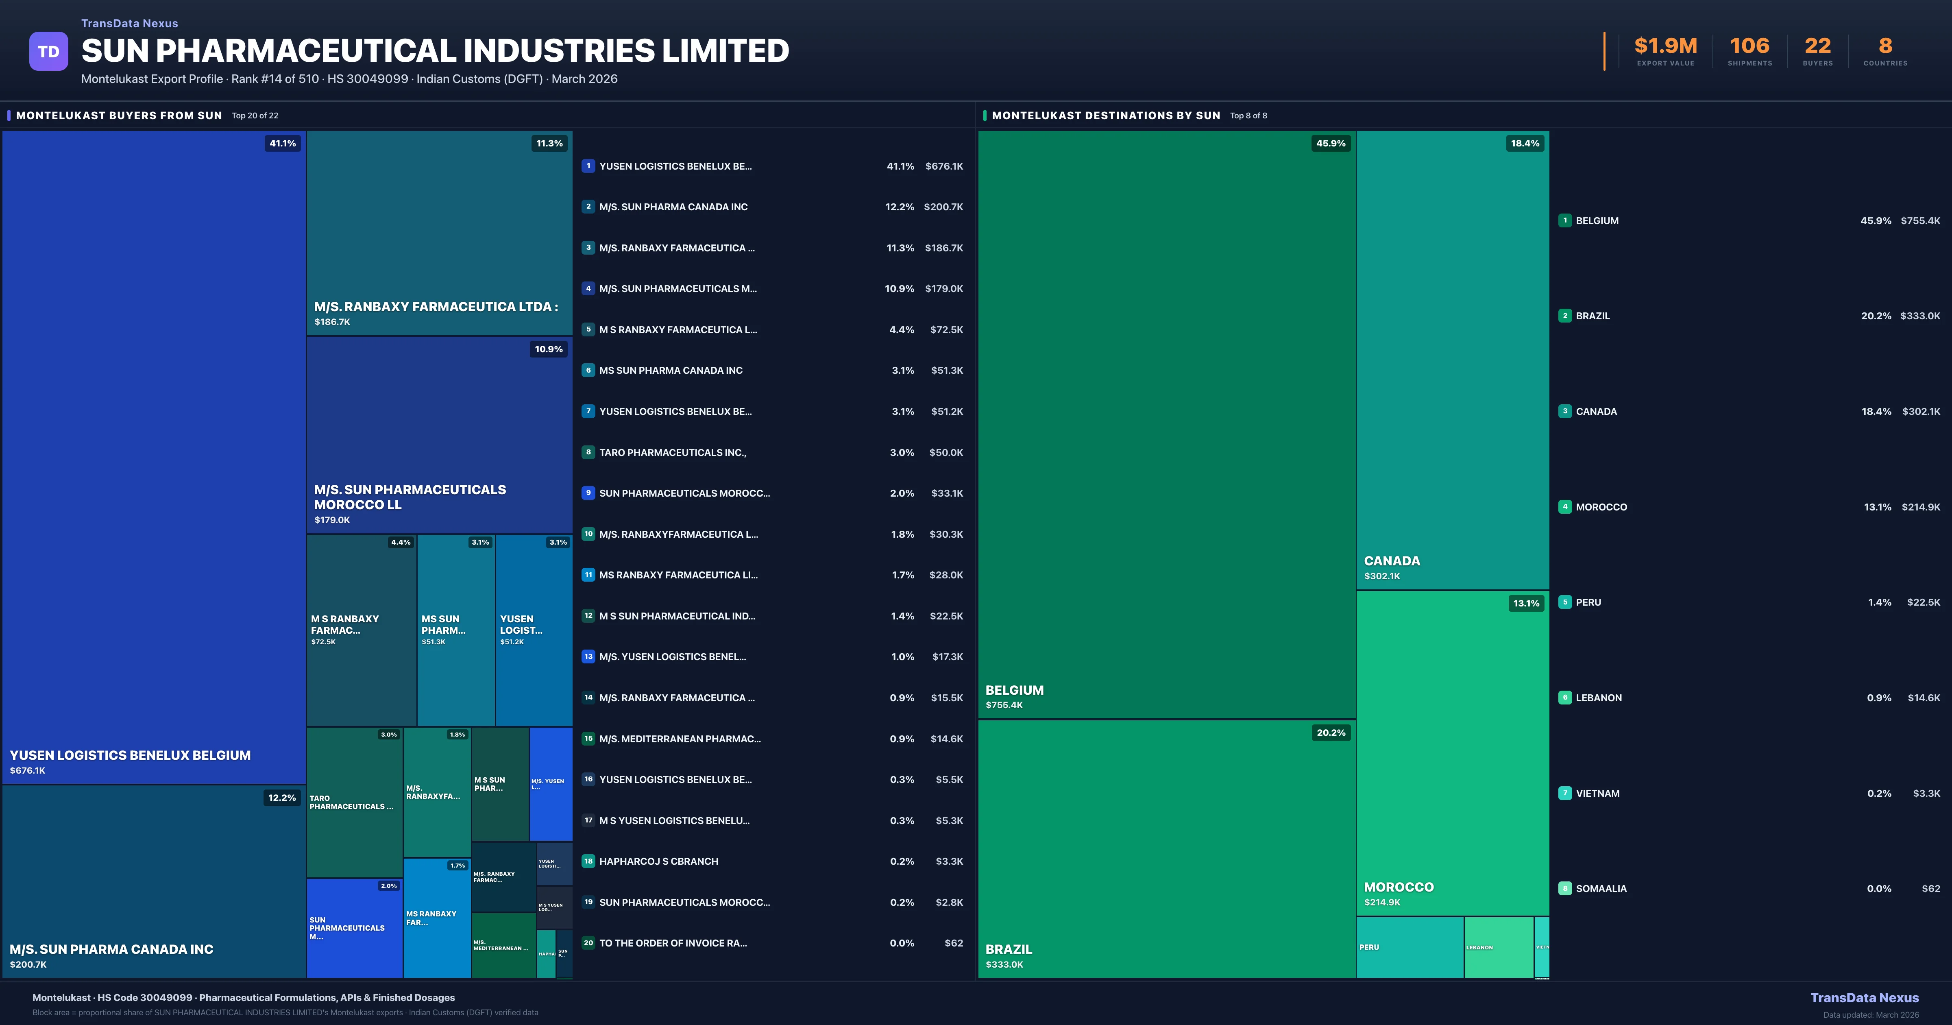
Task: Click the 41.1% badge on Yusen block
Action: (x=283, y=143)
